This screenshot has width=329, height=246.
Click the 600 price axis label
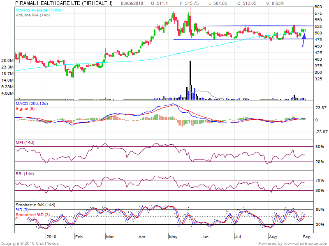click(x=318, y=7)
